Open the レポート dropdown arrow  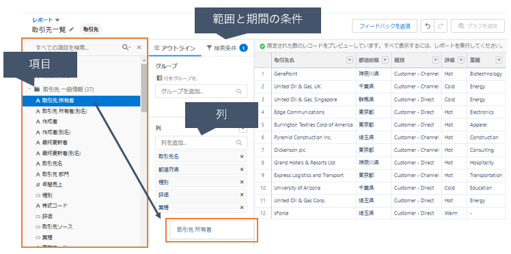click(x=57, y=20)
